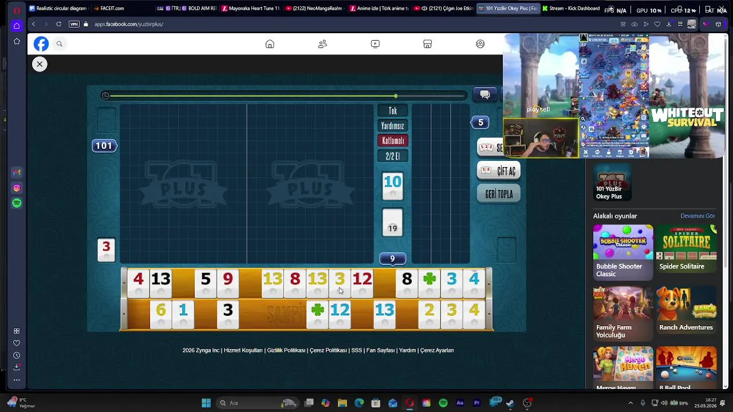Viewport: 733px width, 412px height.
Task: Select the clover joker tile beside blue 12
Action: [317, 314]
